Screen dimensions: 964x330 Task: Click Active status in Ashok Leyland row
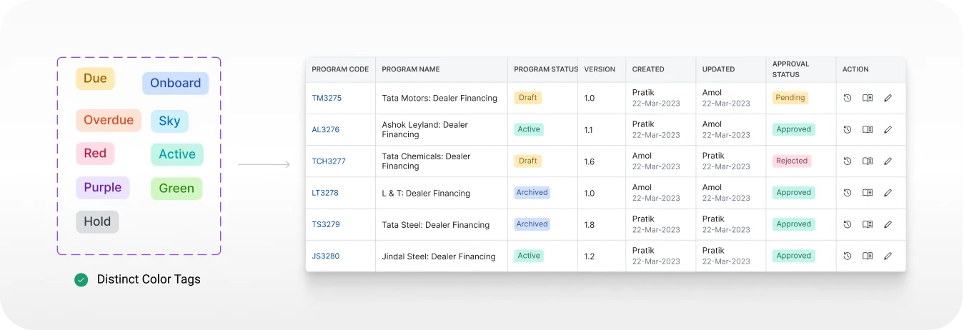coord(529,129)
